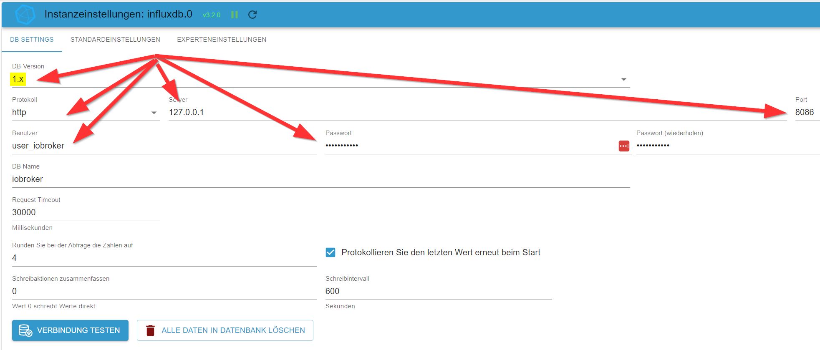This screenshot has width=820, height=350.
Task: Click the title Instanzeinstellungen: influxdb.0
Action: (119, 14)
